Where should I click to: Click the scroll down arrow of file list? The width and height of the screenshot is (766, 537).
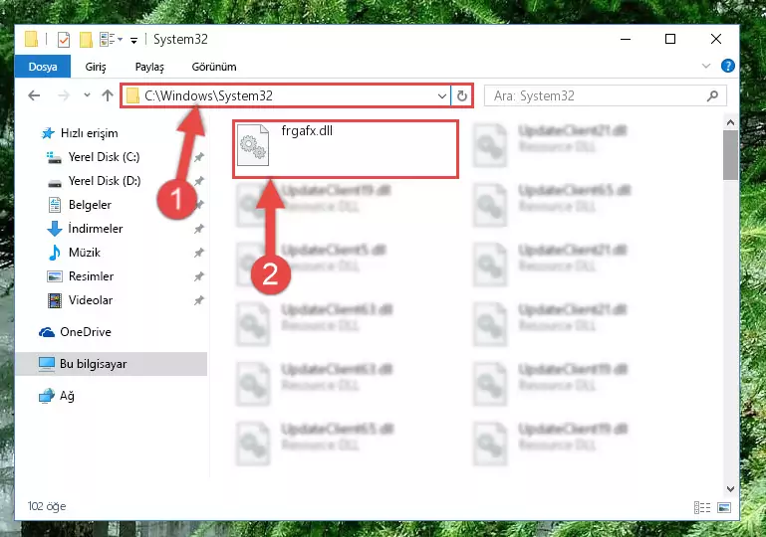730,488
